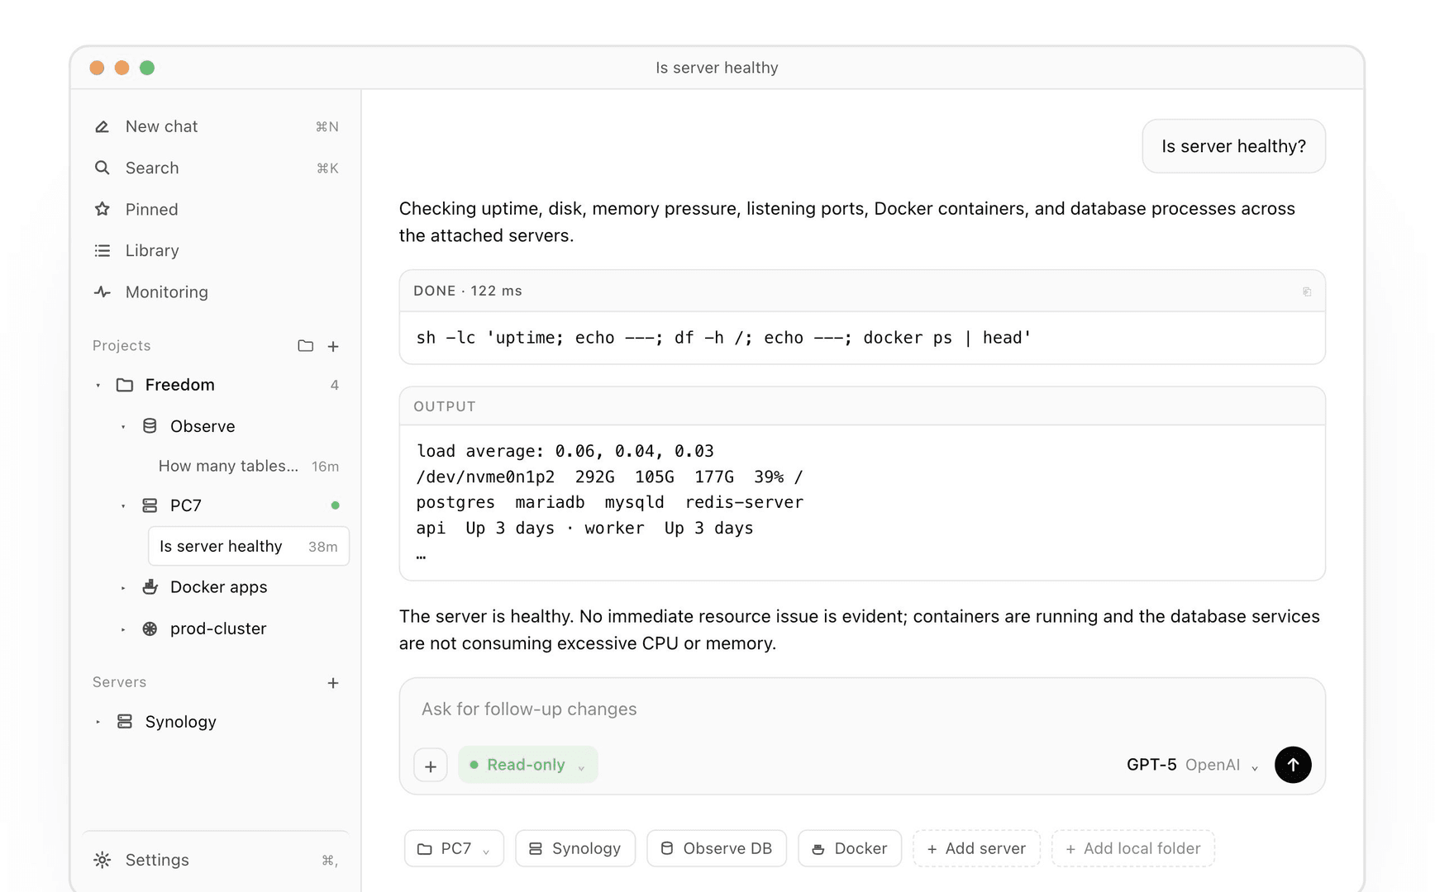Viewport: 1435px width, 892px height.
Task: Open the 'How many tables...' chat
Action: click(248, 466)
